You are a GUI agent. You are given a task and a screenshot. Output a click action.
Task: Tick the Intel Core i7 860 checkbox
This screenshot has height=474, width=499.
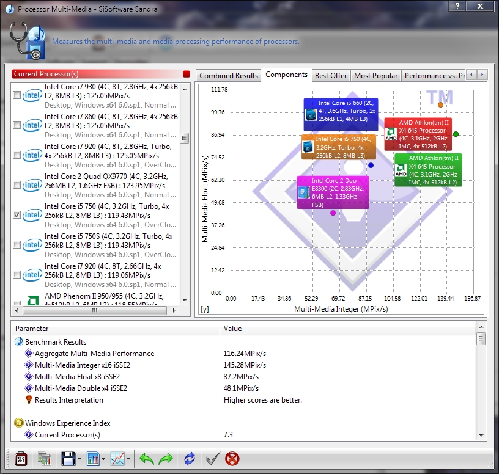(17, 125)
